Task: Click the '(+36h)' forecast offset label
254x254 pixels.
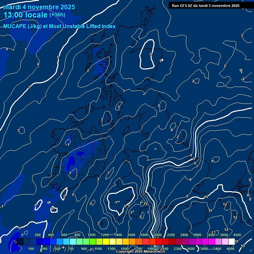Action: [57, 15]
